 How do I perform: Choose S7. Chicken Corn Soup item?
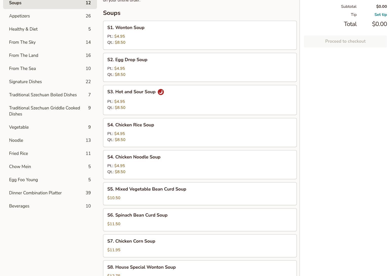coord(200,246)
